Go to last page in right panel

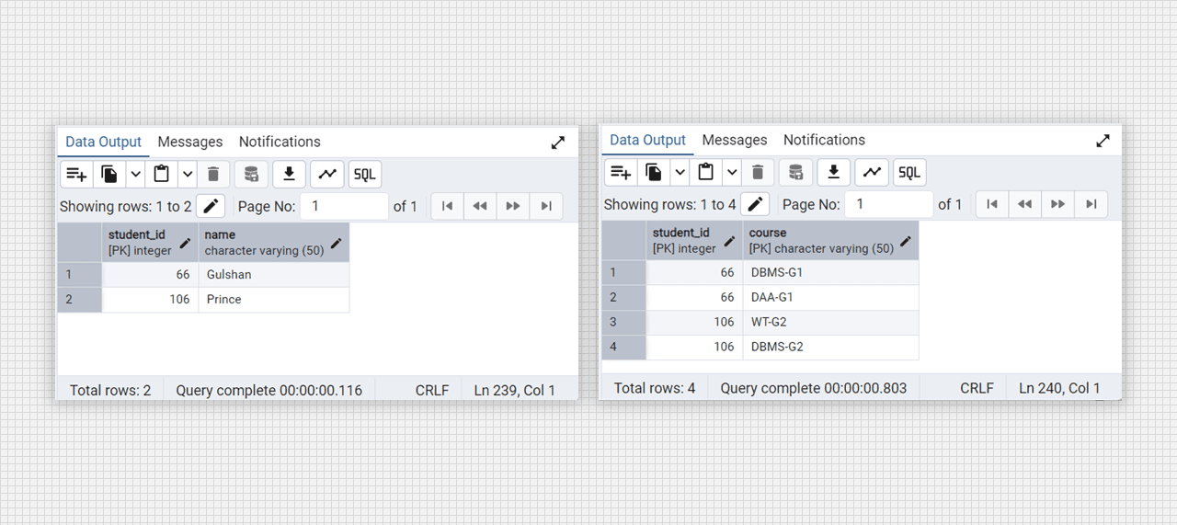(x=1091, y=204)
